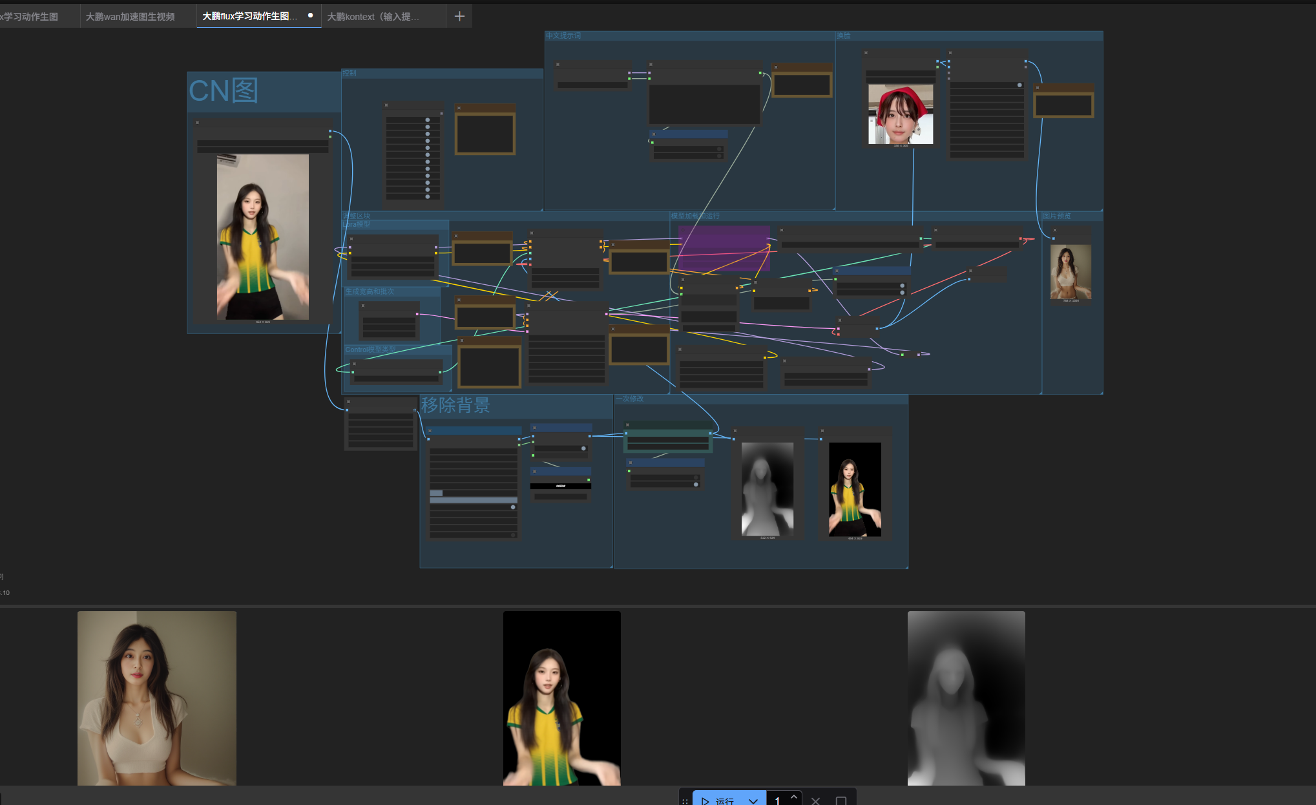The height and width of the screenshot is (805, 1316).
Task: Add a new workflow tab with plus icon
Action: point(459,16)
